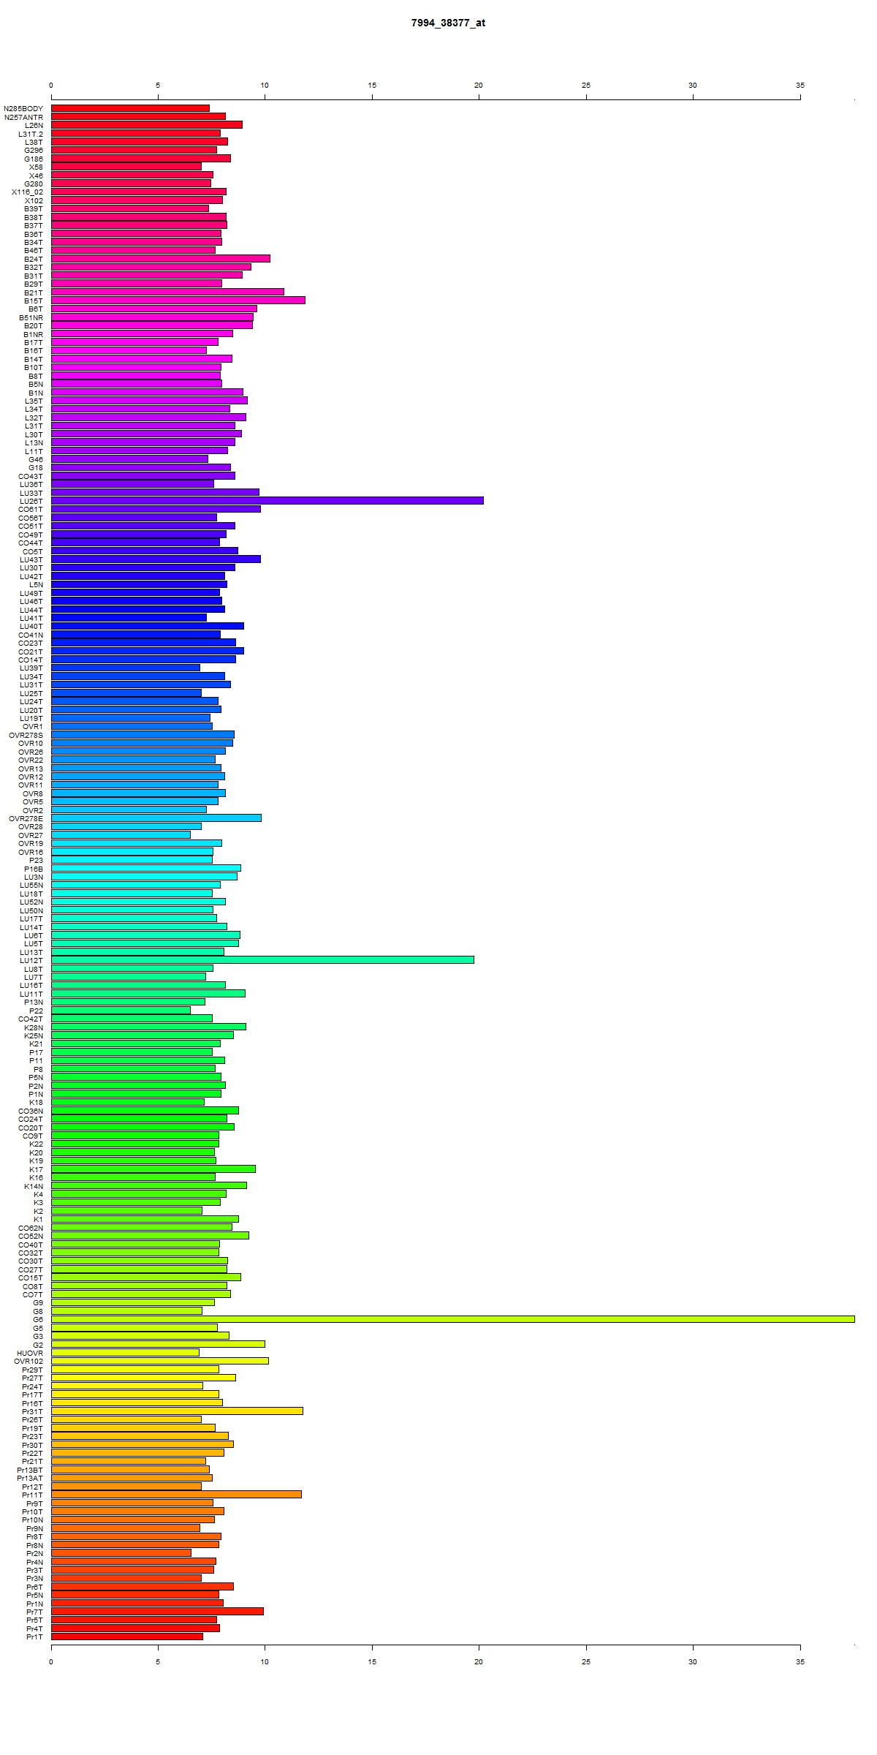Click the orange Pr31T bar
The image size is (877, 1755).
coord(177,1411)
